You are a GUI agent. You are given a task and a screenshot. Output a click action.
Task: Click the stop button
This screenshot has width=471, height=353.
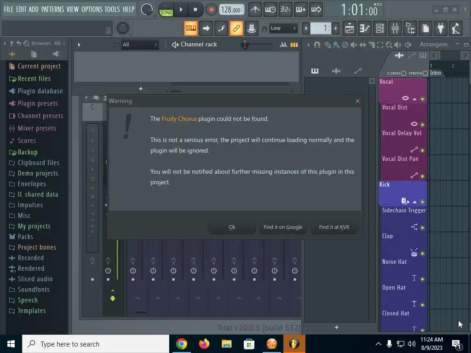tap(195, 10)
